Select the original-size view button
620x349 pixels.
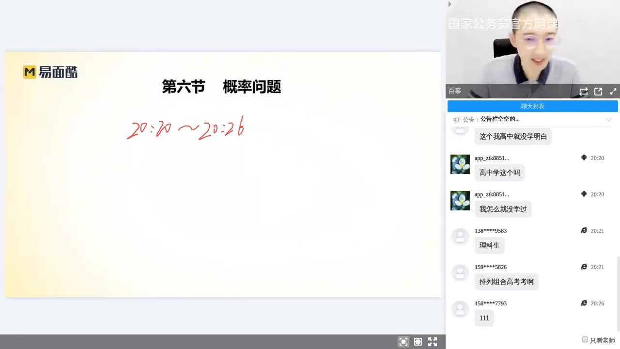pos(418,342)
